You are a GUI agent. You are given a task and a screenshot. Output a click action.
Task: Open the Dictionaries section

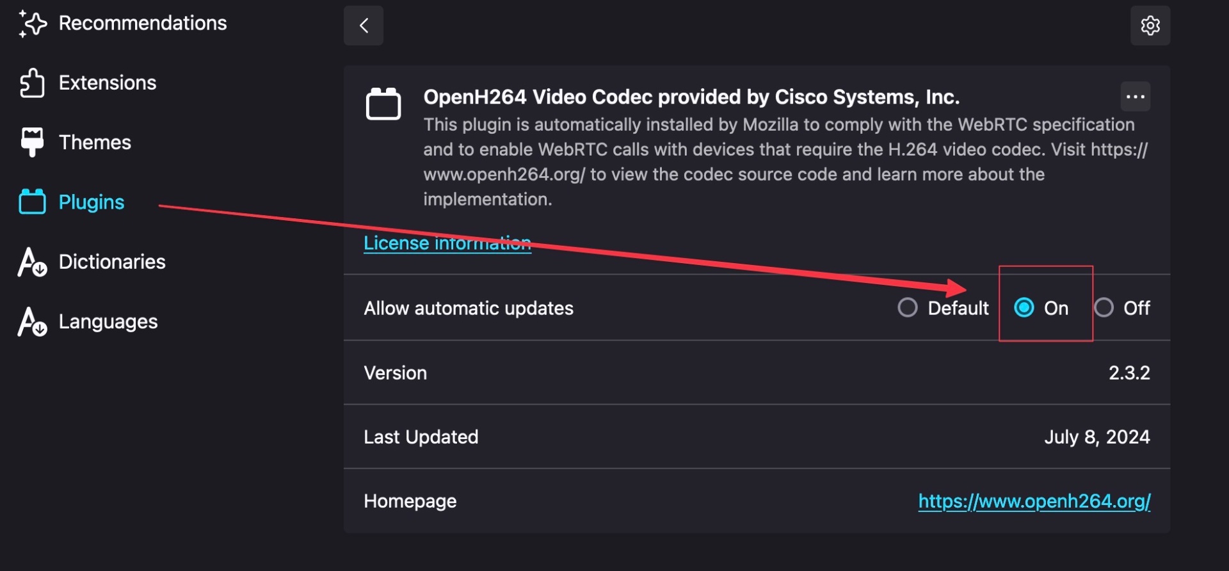112,262
